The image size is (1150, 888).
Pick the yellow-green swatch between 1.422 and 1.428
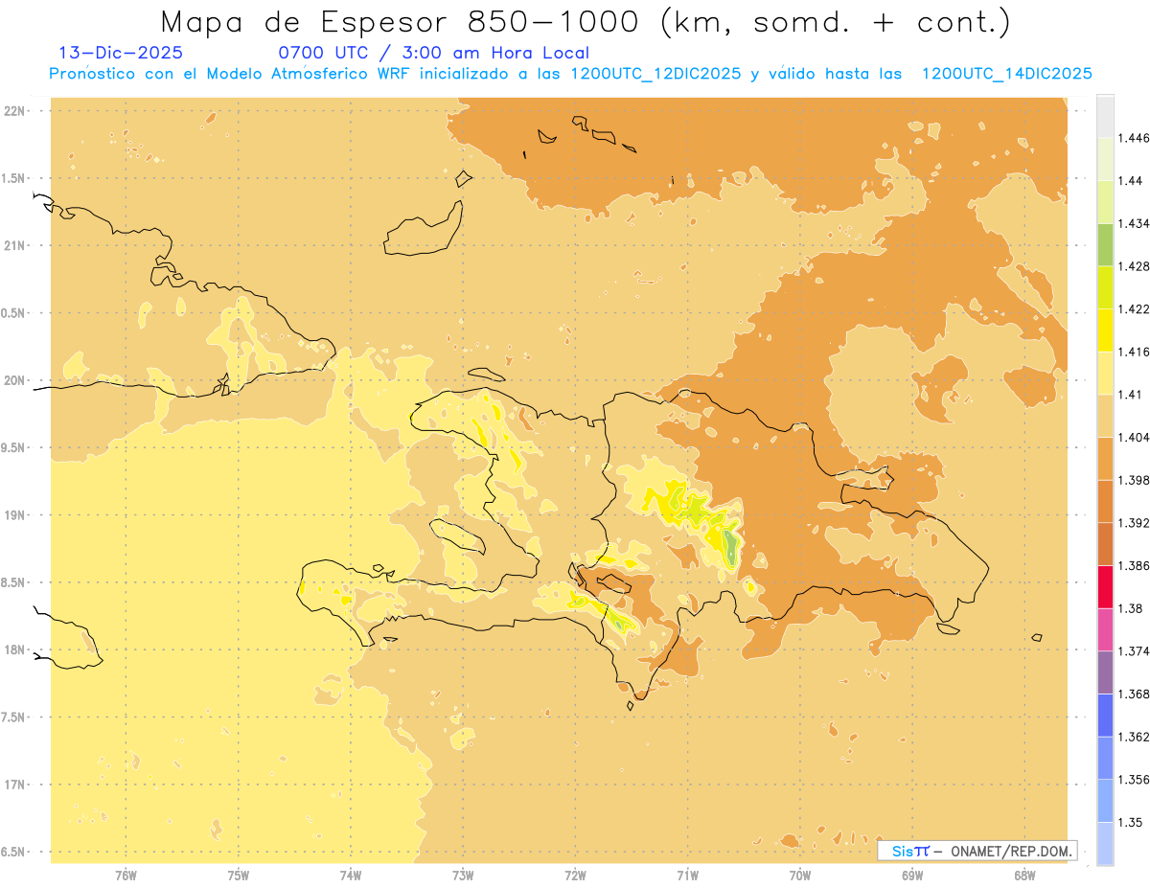click(x=1105, y=287)
